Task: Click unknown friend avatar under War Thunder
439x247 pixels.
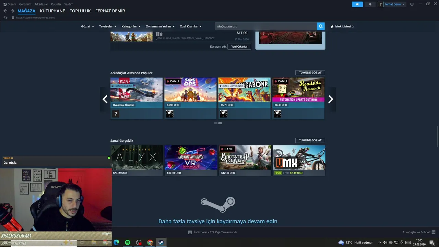Action: [116, 114]
